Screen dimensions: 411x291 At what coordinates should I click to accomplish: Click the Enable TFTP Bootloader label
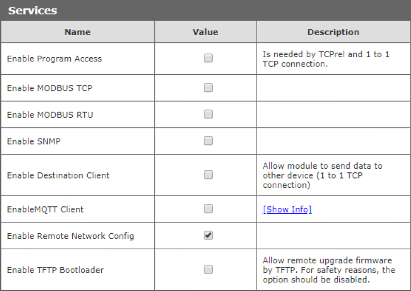55,270
